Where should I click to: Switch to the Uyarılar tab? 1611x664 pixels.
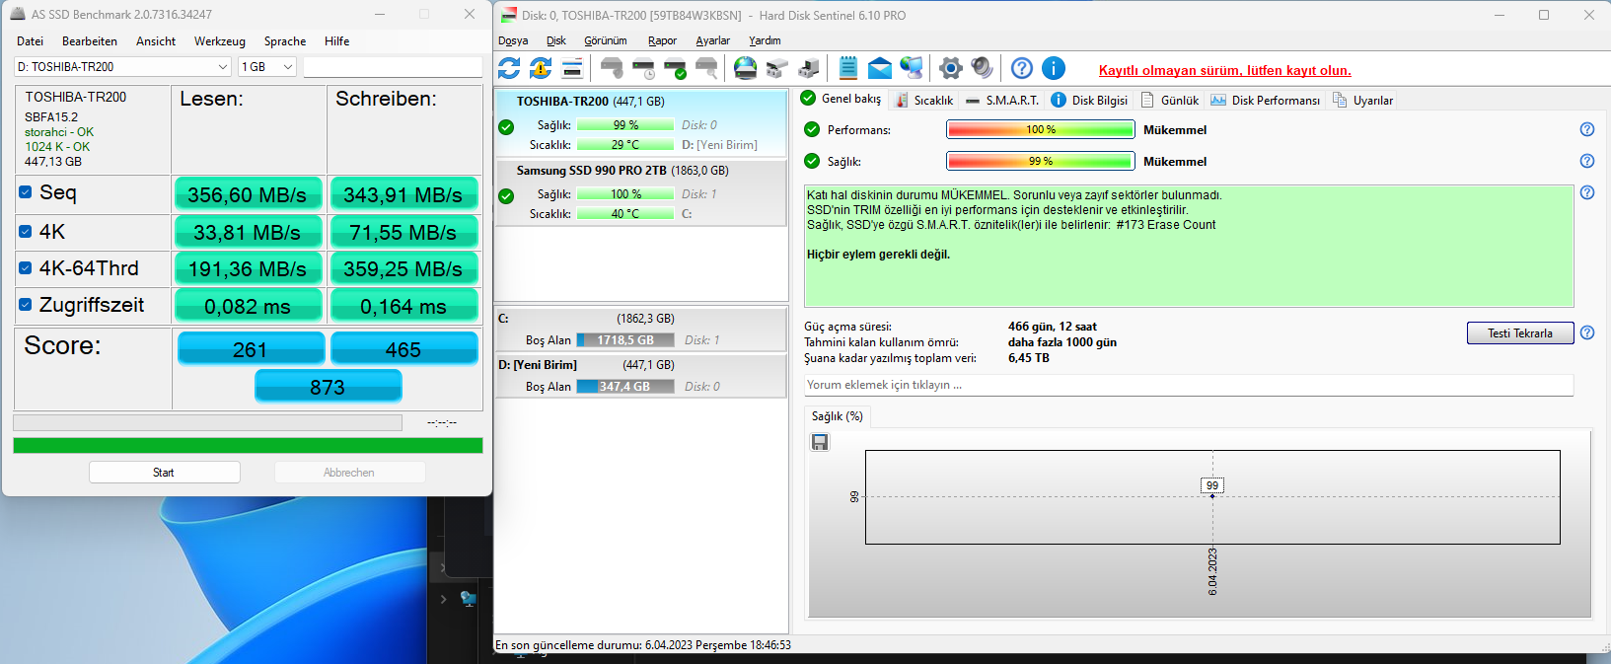click(1362, 100)
